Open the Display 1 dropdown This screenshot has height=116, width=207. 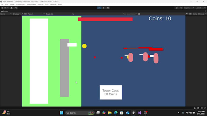pos(18,14)
